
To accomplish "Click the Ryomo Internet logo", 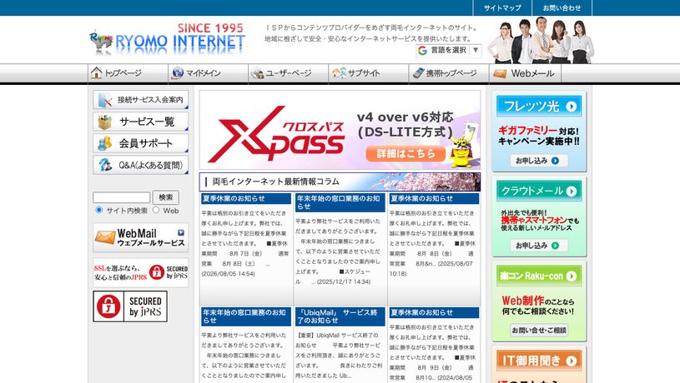I will (x=168, y=39).
